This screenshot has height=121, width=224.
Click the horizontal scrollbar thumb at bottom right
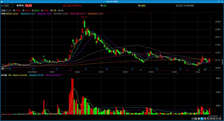click(x=213, y=116)
